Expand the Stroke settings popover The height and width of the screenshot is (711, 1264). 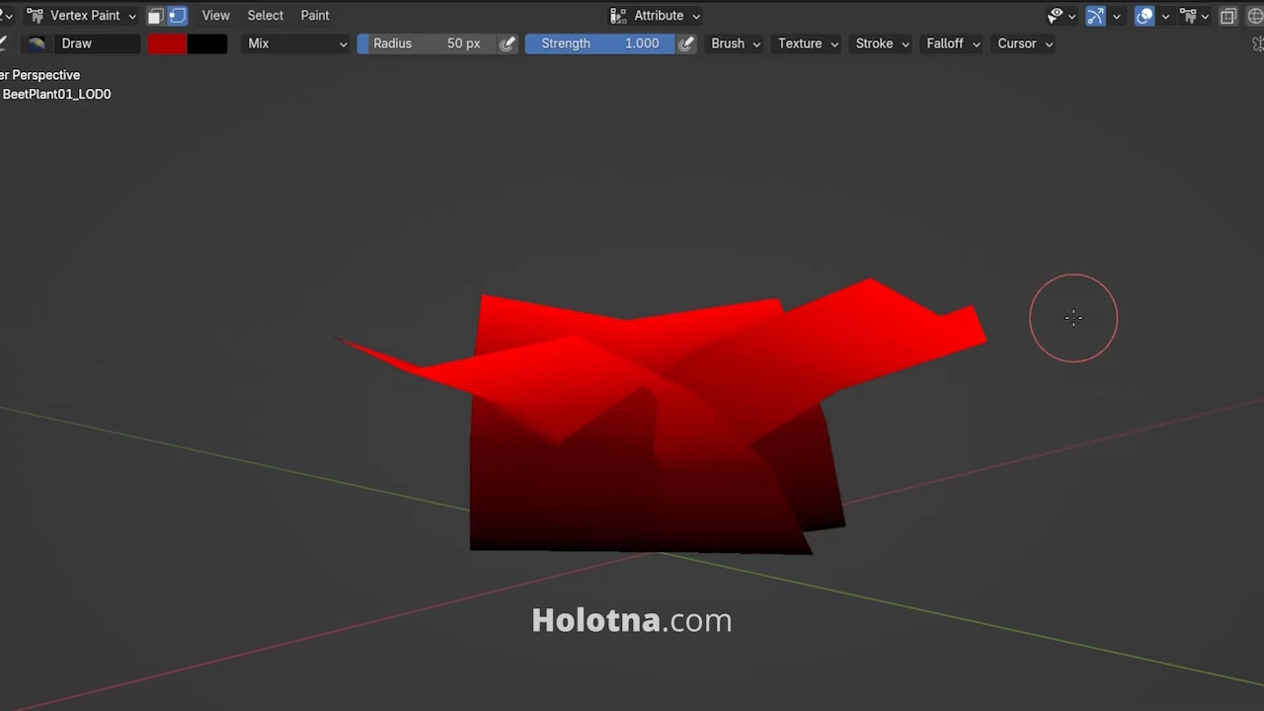point(882,43)
